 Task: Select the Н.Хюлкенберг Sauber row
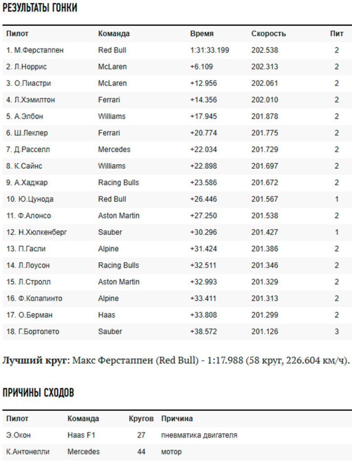click(x=177, y=232)
